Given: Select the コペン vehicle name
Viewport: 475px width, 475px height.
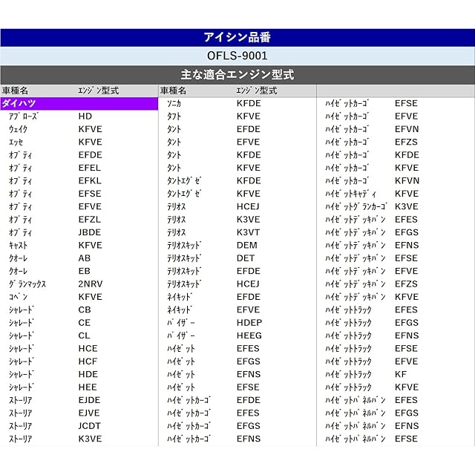Looking at the screenshot, I should click(18, 297).
